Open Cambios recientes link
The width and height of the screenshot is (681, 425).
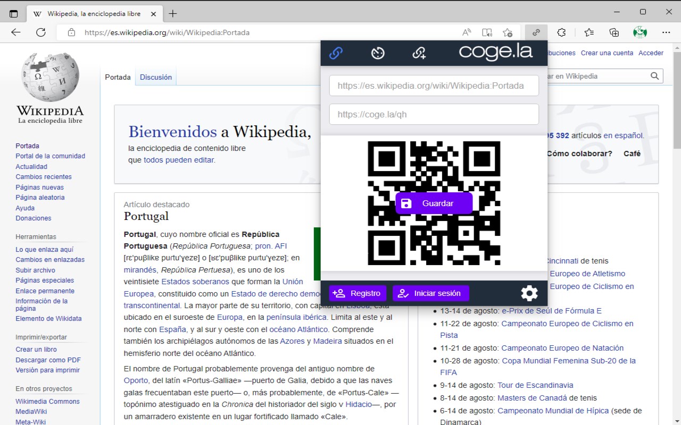44,177
